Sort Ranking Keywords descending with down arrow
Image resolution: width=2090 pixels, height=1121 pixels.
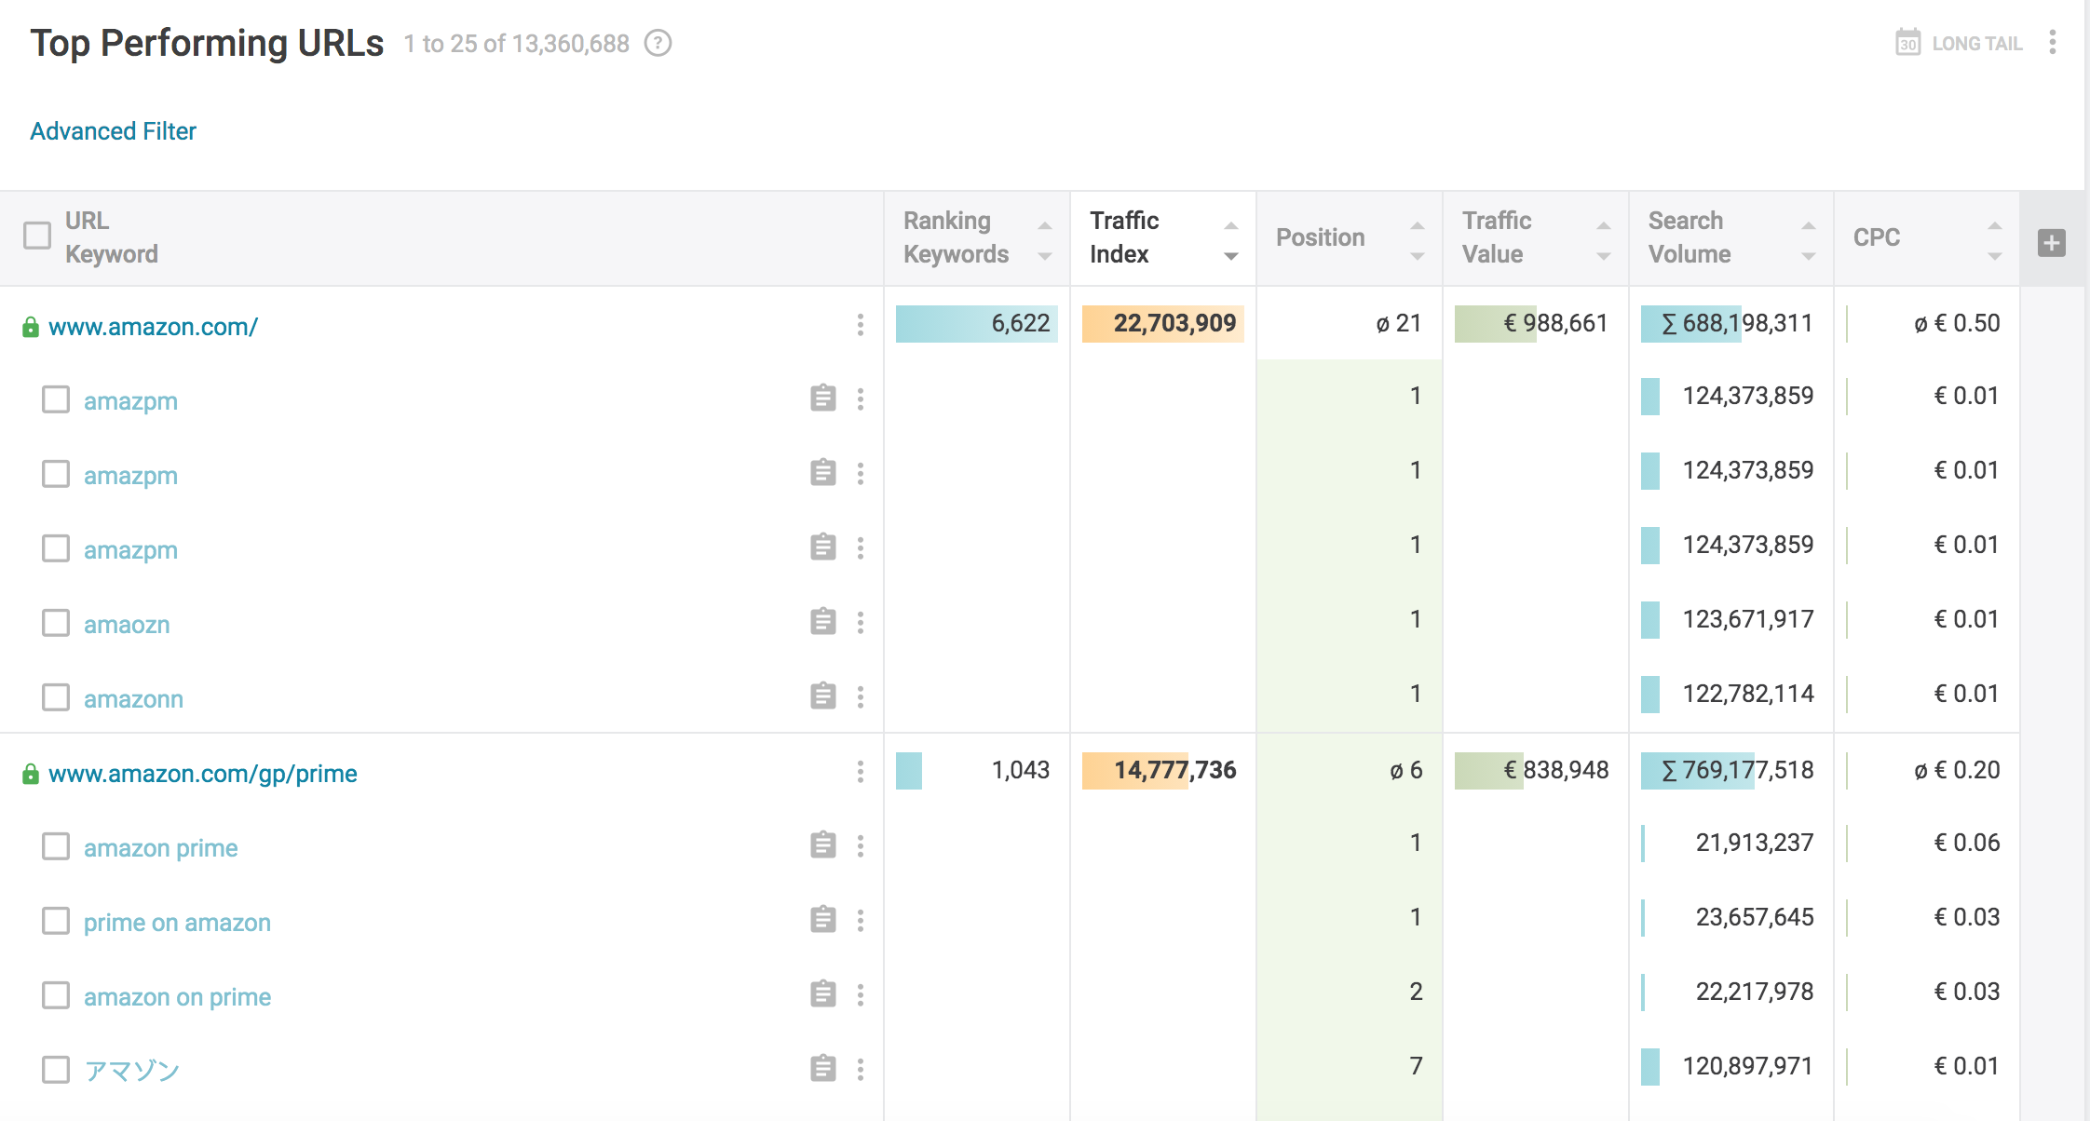click(1045, 256)
